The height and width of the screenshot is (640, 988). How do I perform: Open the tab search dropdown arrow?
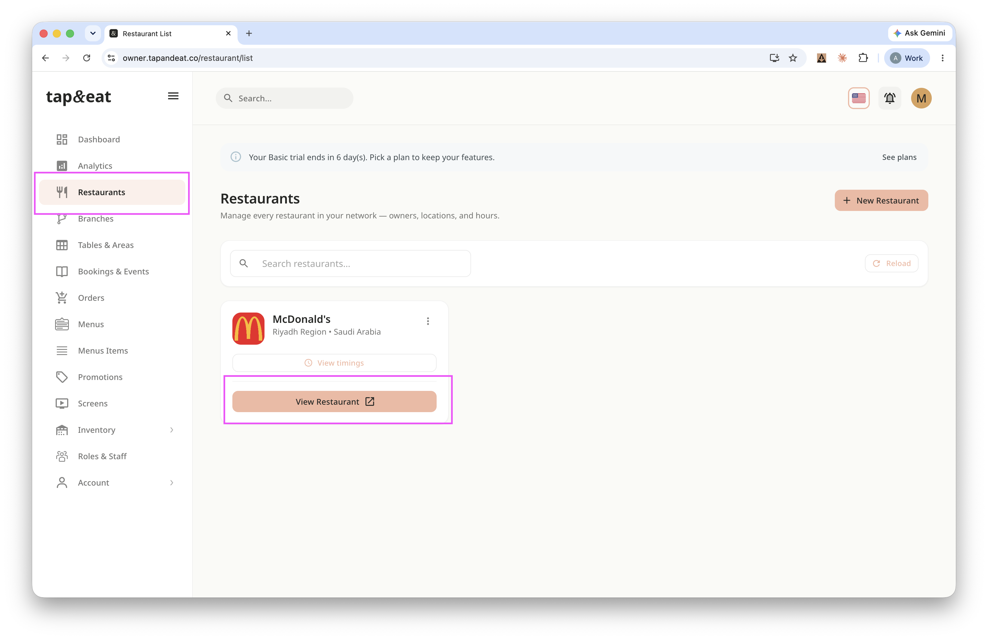click(93, 33)
